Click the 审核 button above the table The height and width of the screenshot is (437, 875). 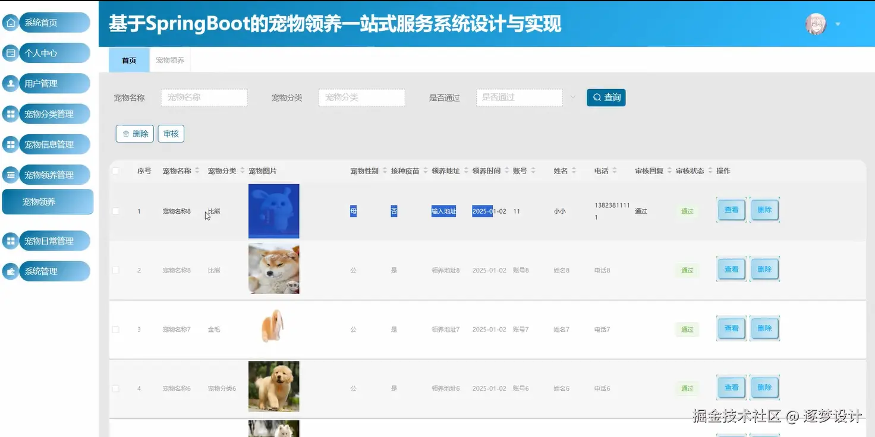click(x=171, y=134)
